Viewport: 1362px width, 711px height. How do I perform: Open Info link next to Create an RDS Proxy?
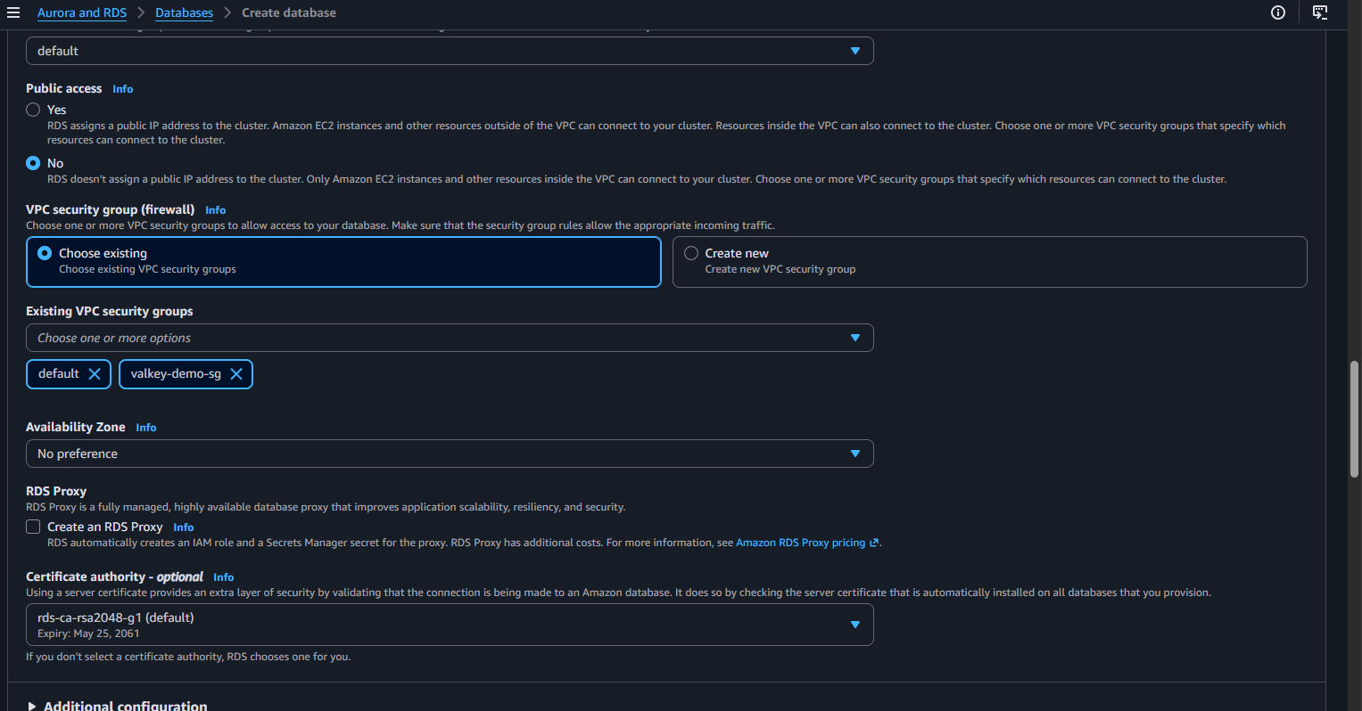(184, 527)
